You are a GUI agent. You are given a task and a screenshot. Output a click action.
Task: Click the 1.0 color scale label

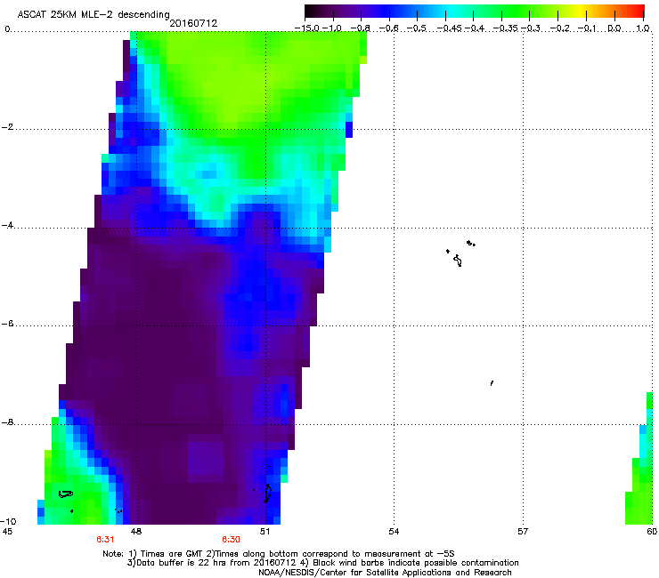[643, 28]
